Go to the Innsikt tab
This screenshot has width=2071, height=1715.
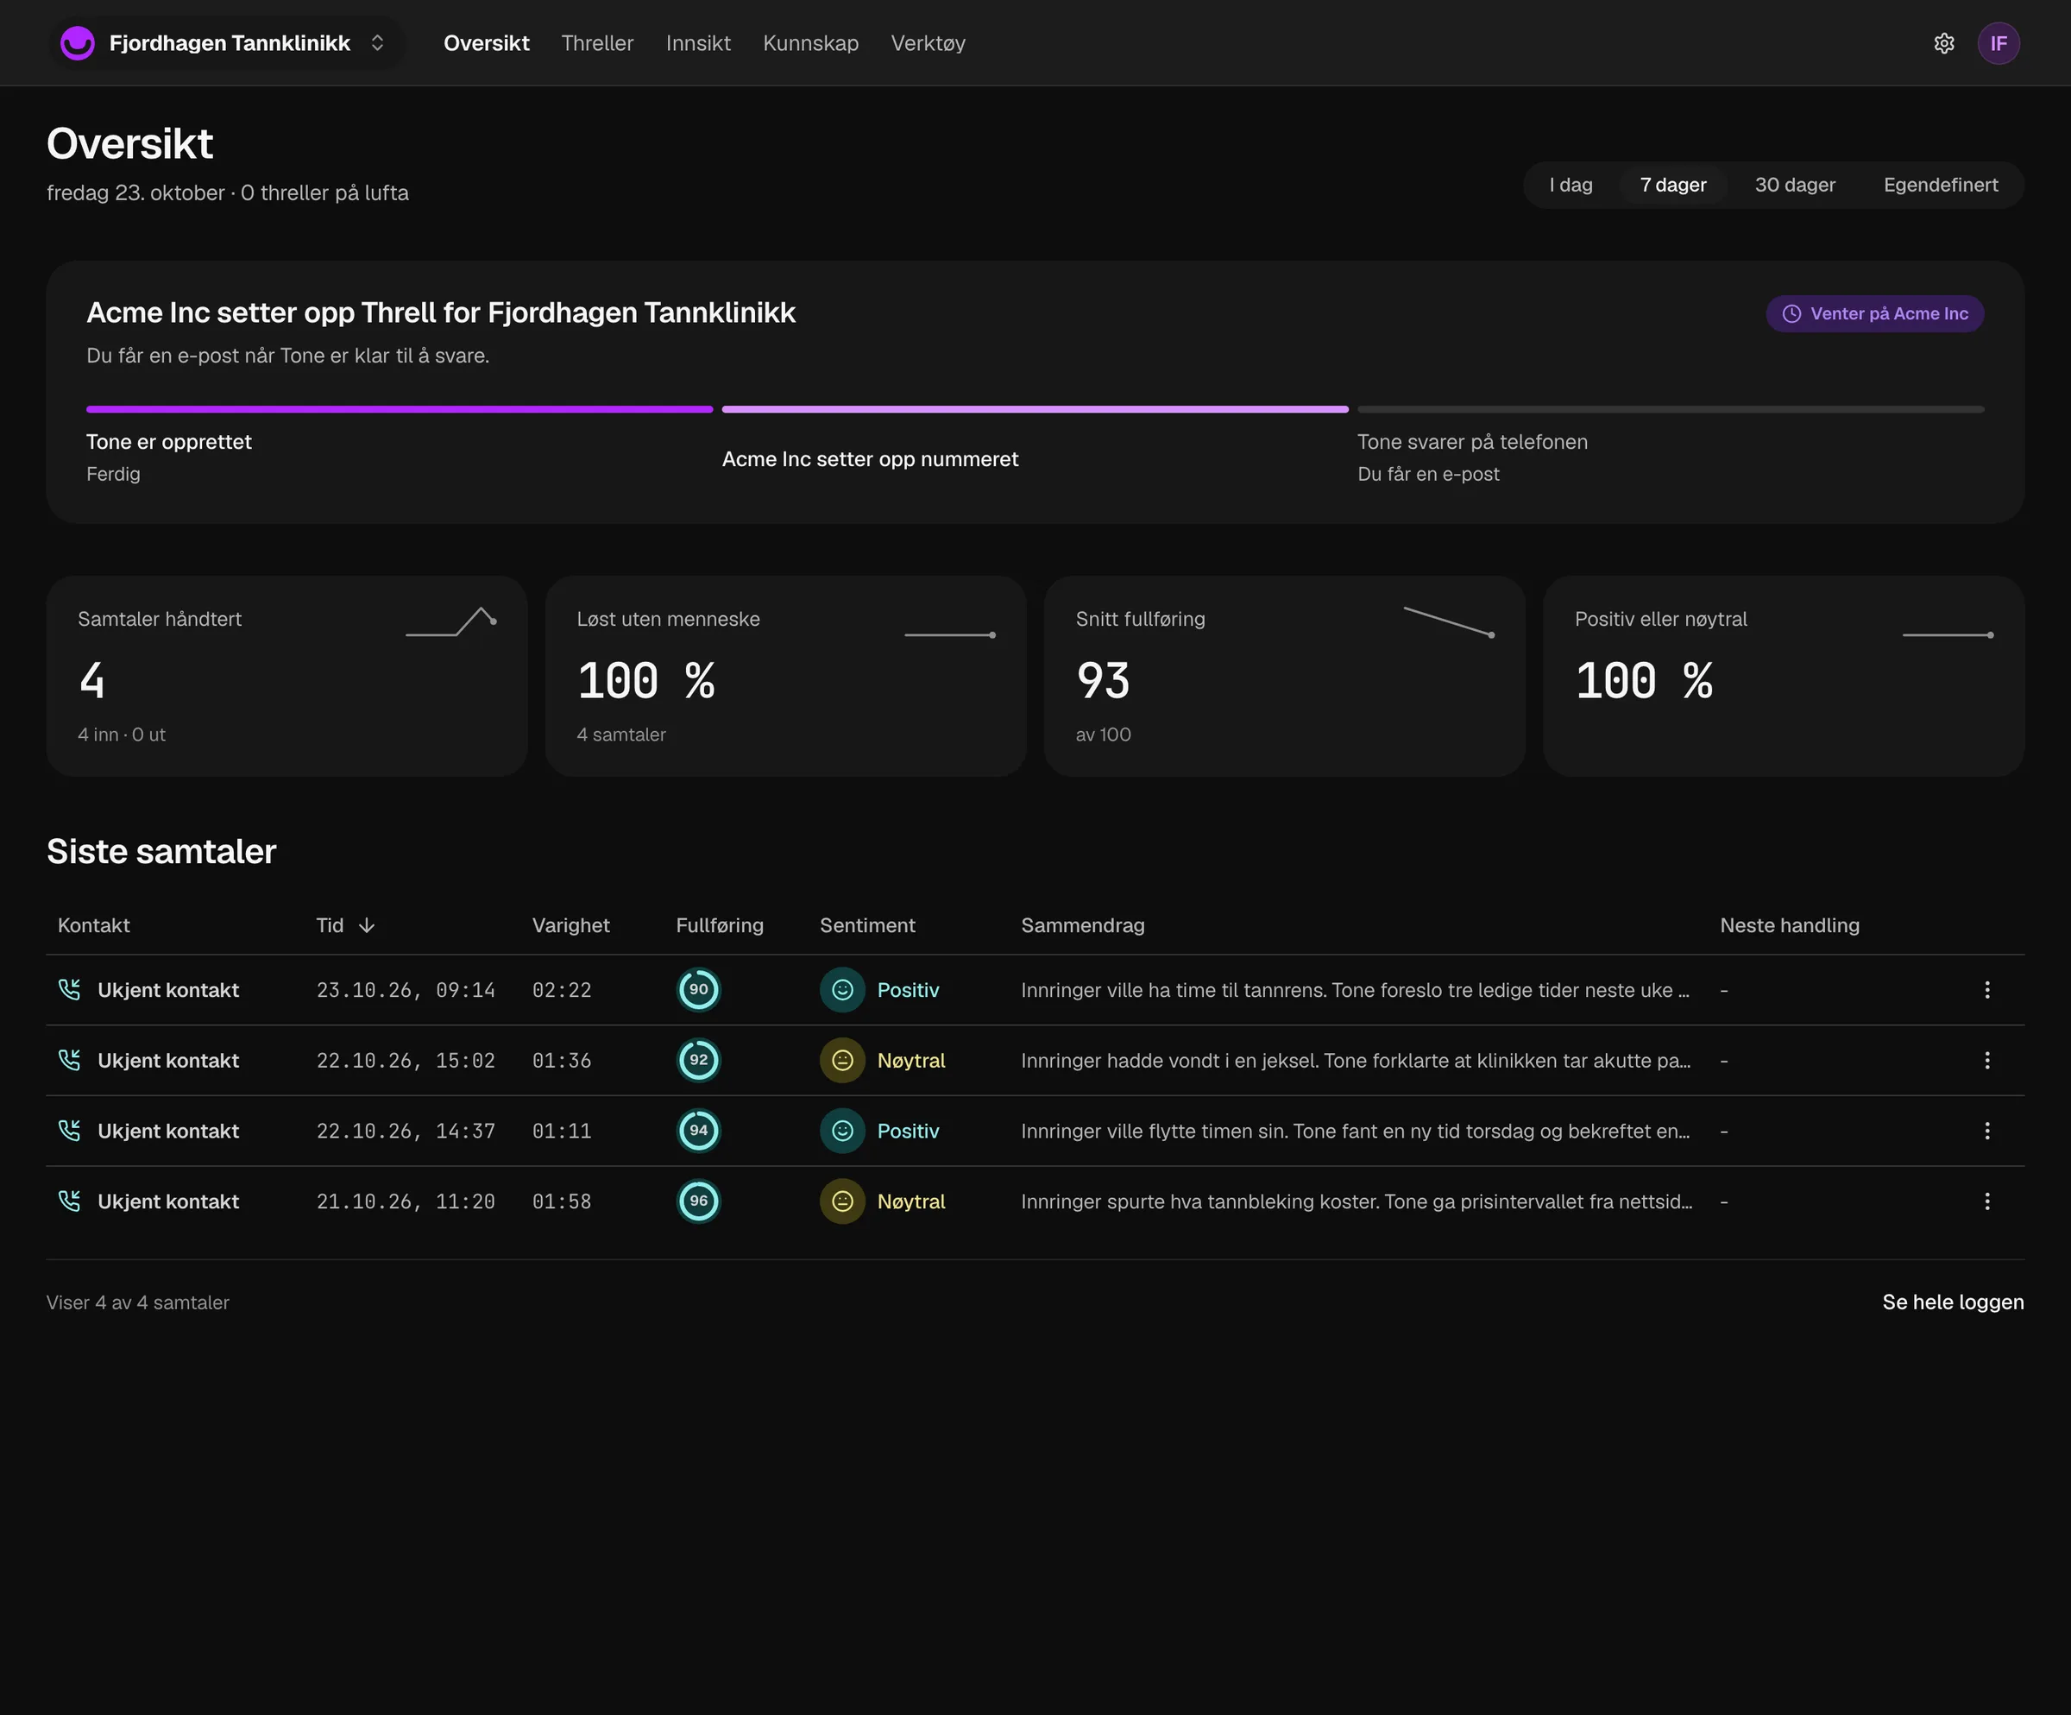point(698,43)
